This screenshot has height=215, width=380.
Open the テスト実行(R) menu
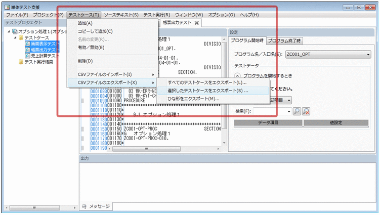click(157, 15)
